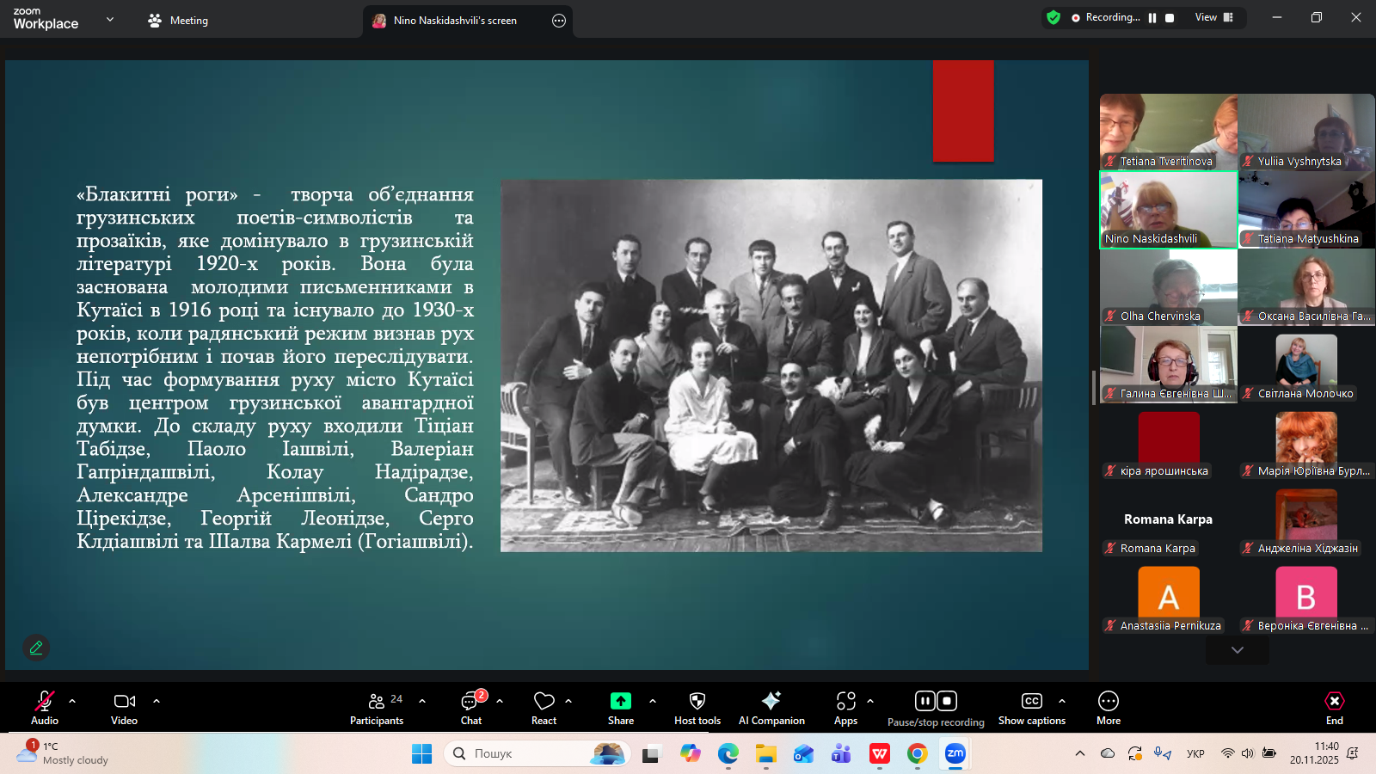Toggle camera with Video button
The image size is (1376, 774).
click(x=124, y=708)
